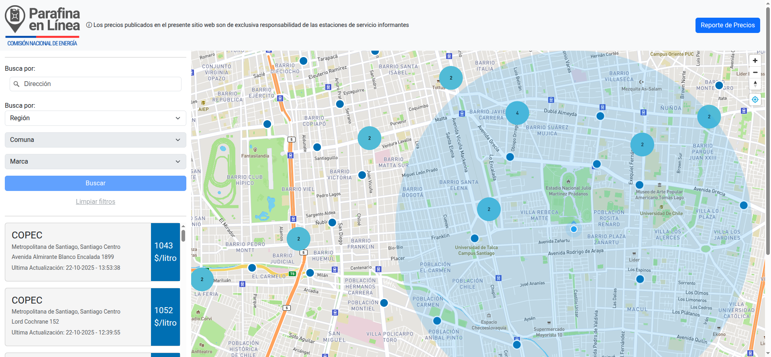Reset map bearing with compass icon
The image size is (771, 357).
tap(755, 84)
